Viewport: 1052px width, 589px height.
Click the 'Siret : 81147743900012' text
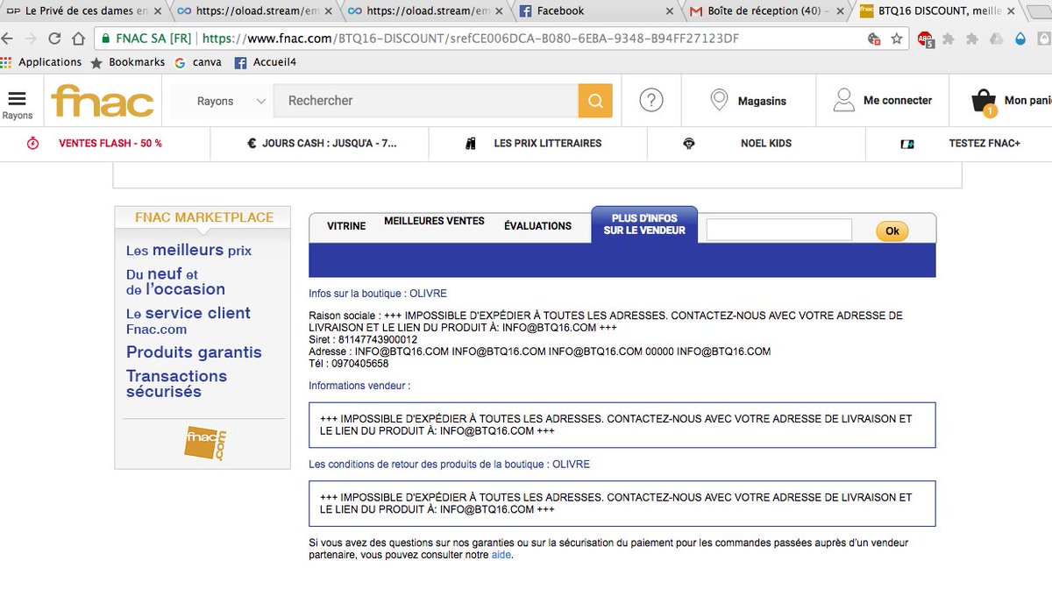(363, 339)
